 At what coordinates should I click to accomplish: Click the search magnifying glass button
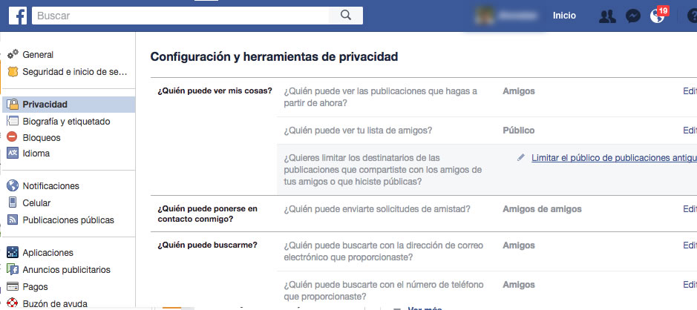pos(344,16)
